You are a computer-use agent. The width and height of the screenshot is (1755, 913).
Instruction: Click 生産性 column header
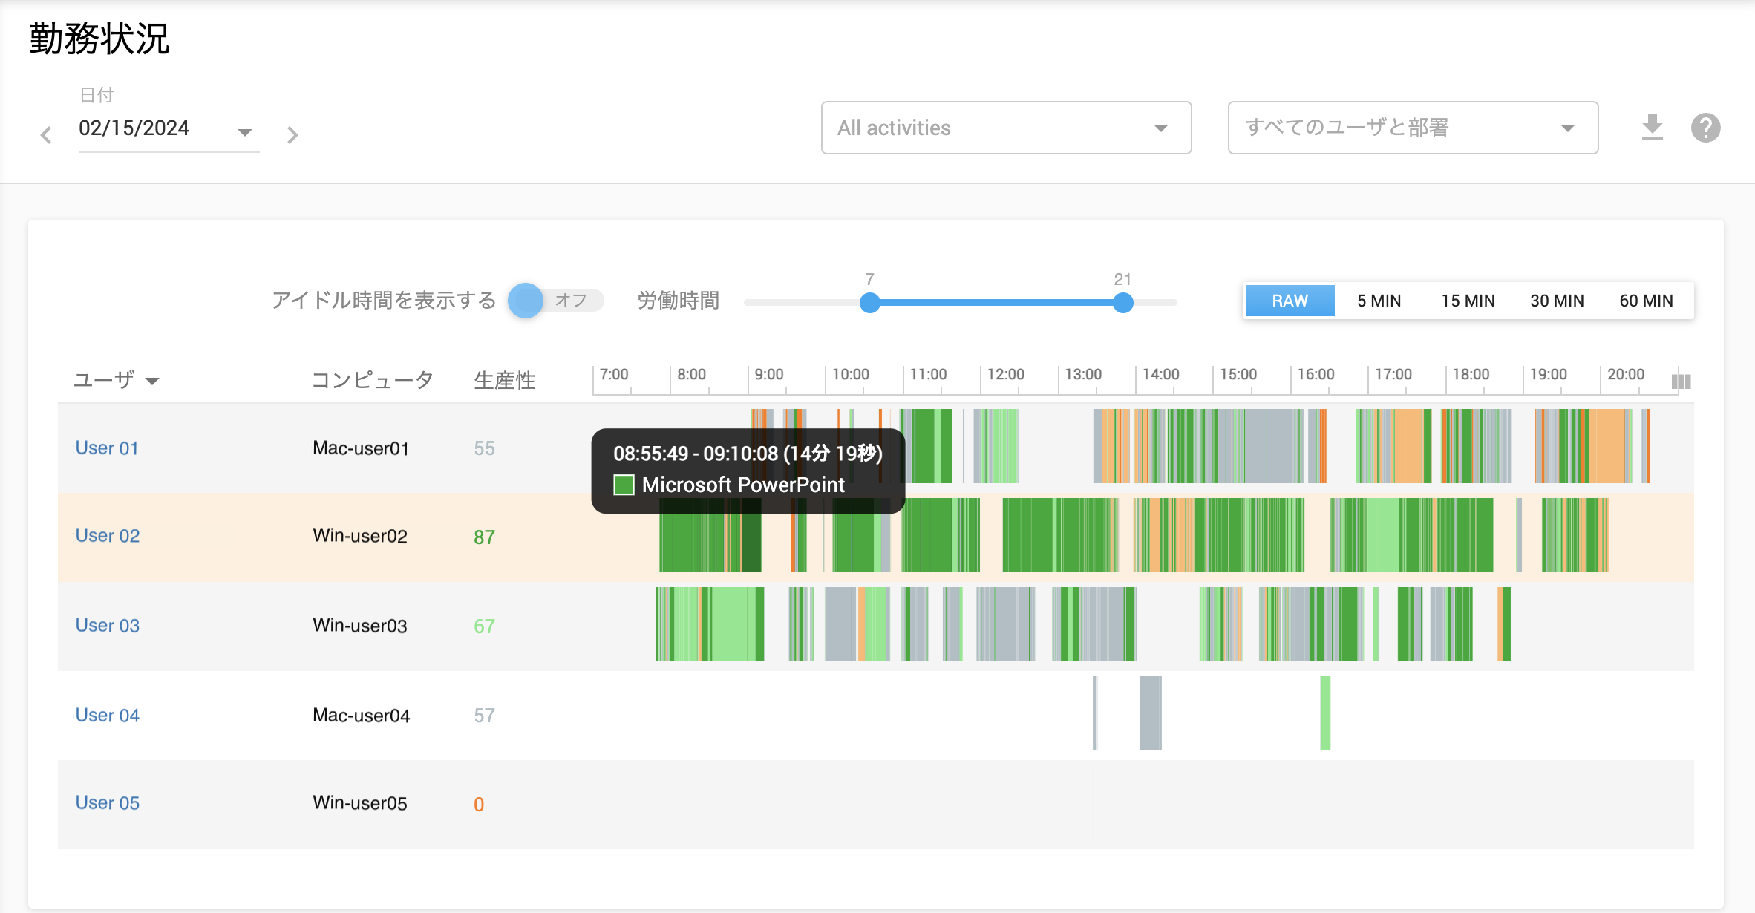(x=505, y=380)
